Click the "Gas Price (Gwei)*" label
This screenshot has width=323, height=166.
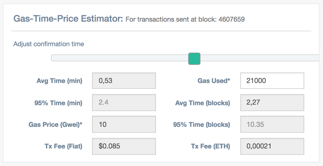(55, 125)
